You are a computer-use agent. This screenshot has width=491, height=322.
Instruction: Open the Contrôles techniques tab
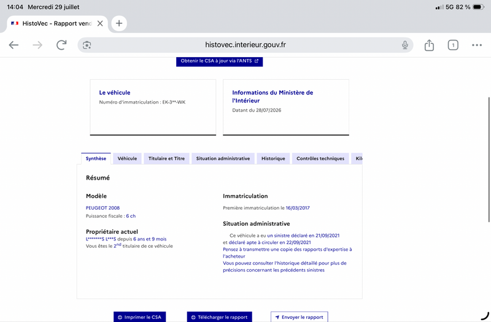pos(320,158)
